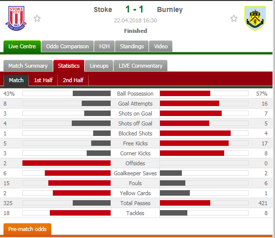Click the Stoke City club crest

point(16,18)
